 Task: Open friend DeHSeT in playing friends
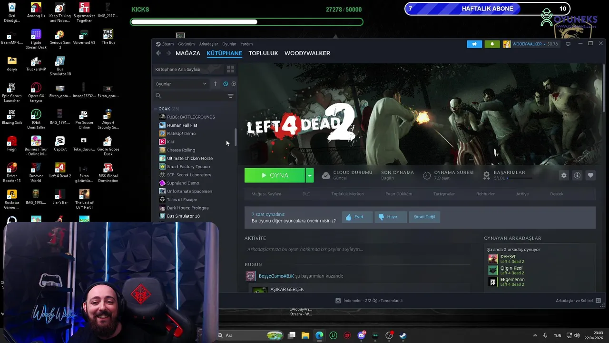[x=507, y=259]
